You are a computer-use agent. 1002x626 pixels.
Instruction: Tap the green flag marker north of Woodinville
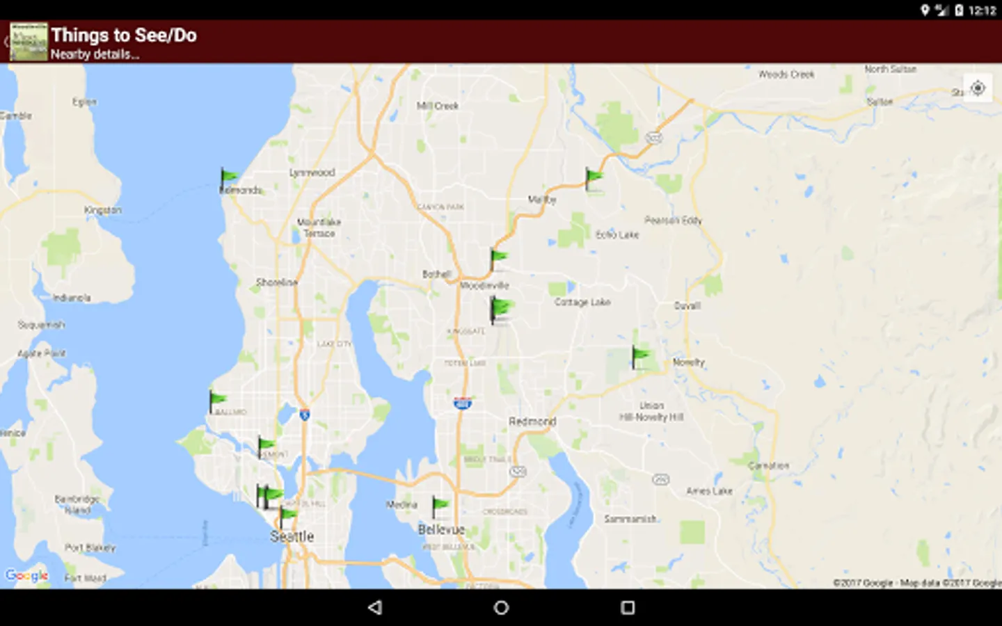pos(498,259)
